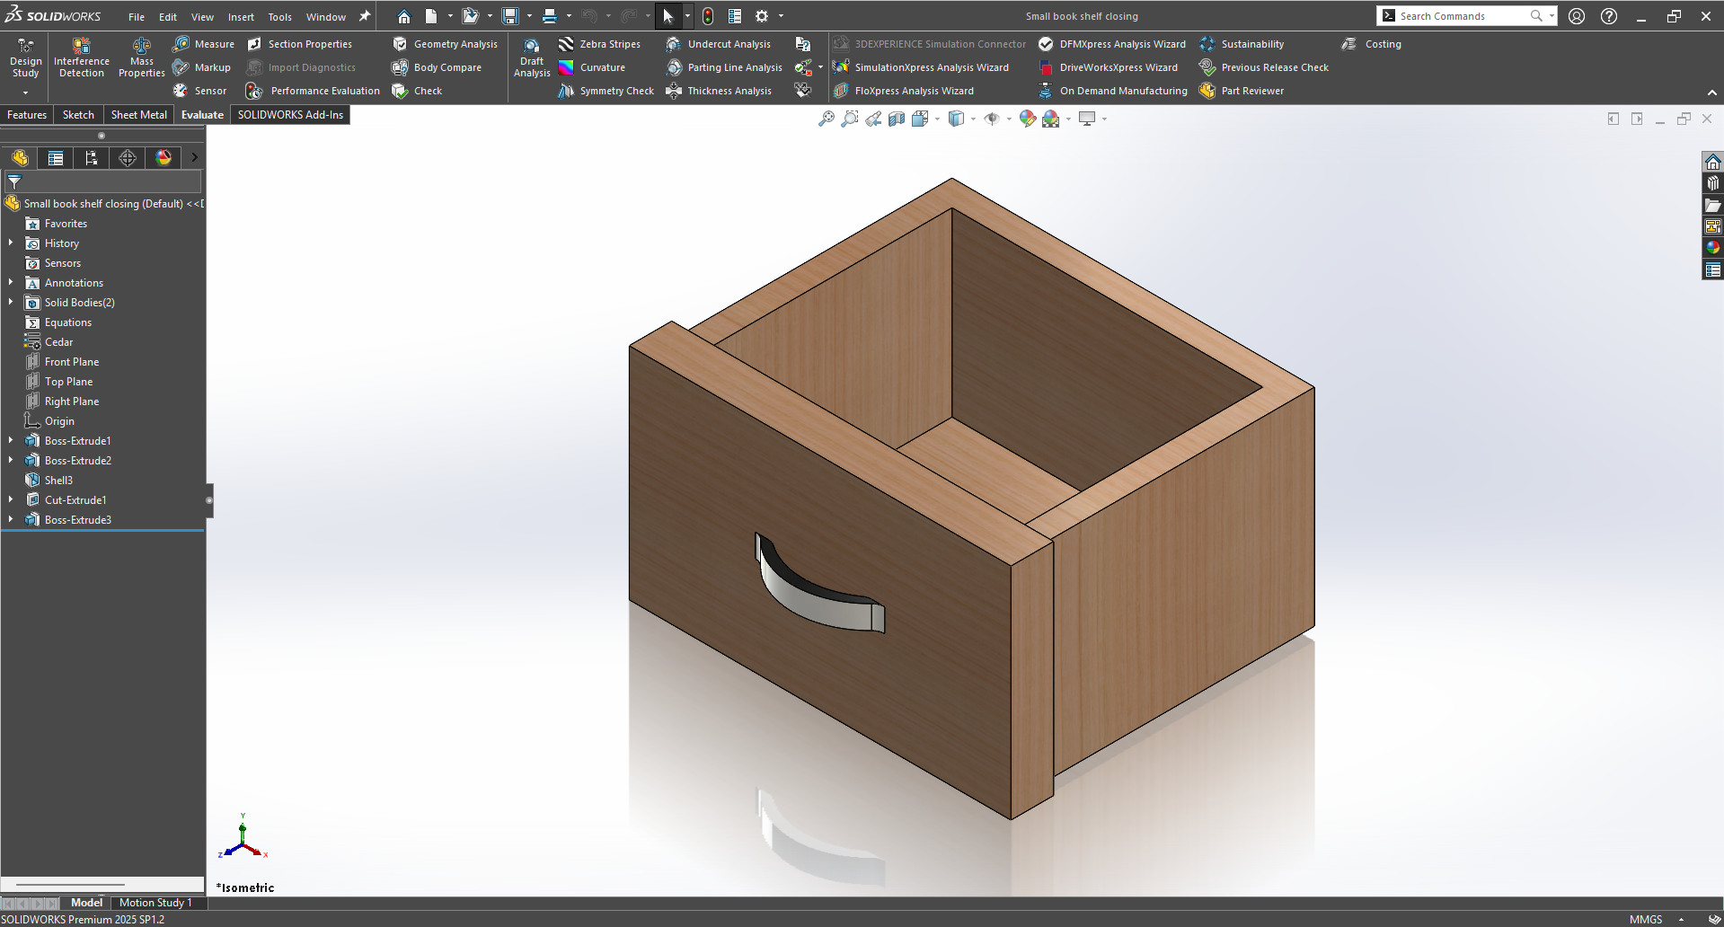Screen dimensions: 1724x927
Task: Open the Measure tool
Action: [x=204, y=44]
